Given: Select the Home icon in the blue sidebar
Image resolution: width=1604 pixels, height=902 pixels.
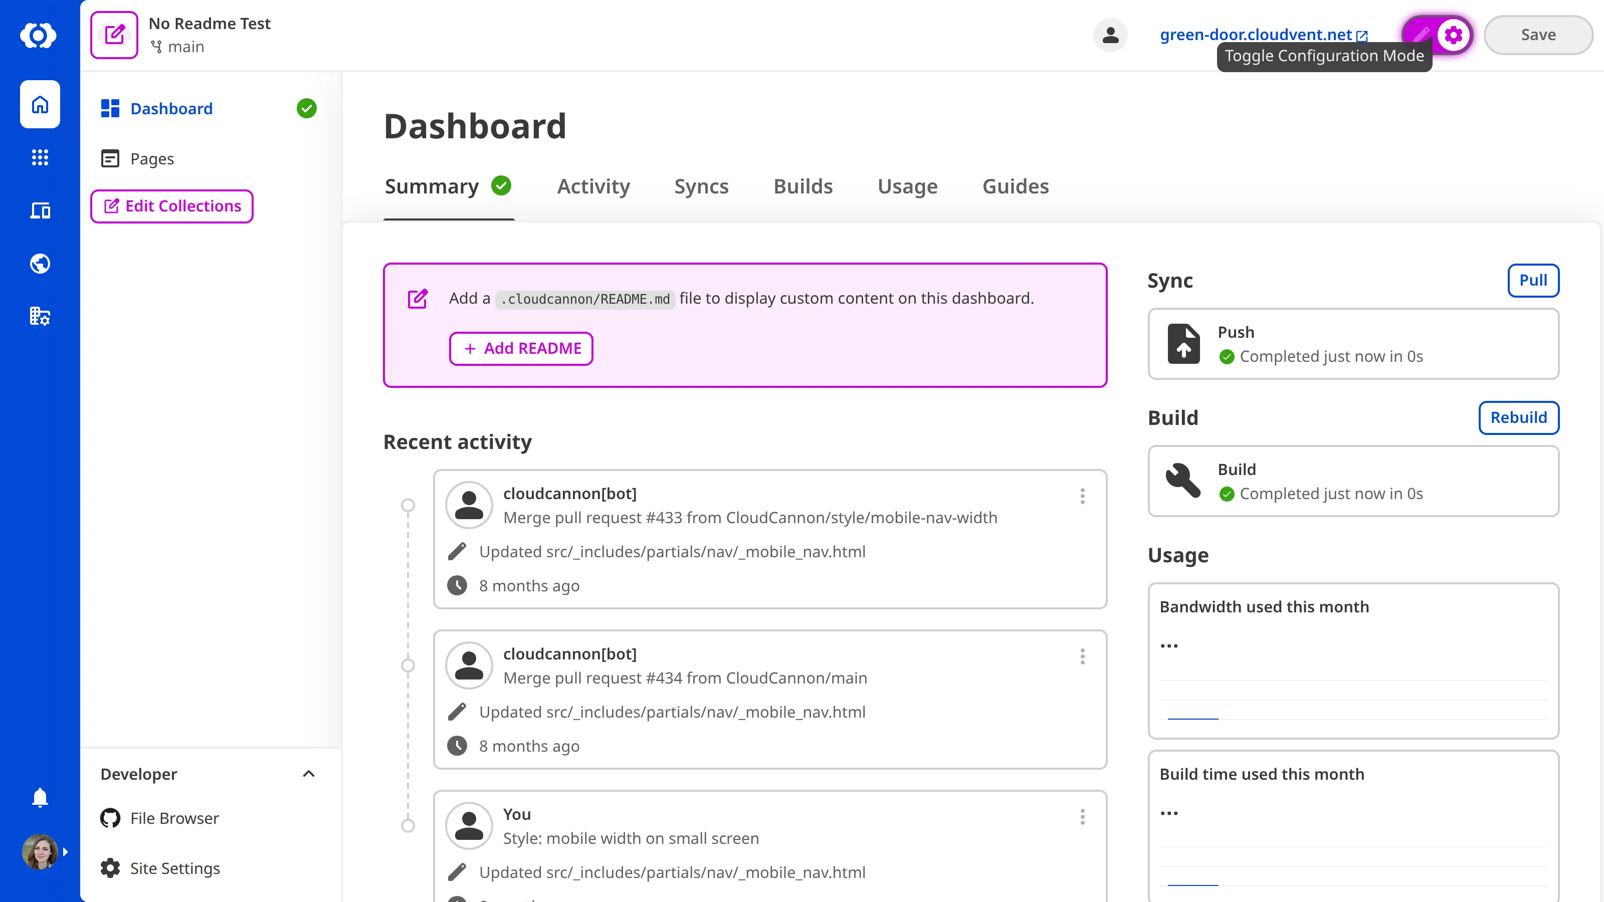Looking at the screenshot, I should [39, 104].
